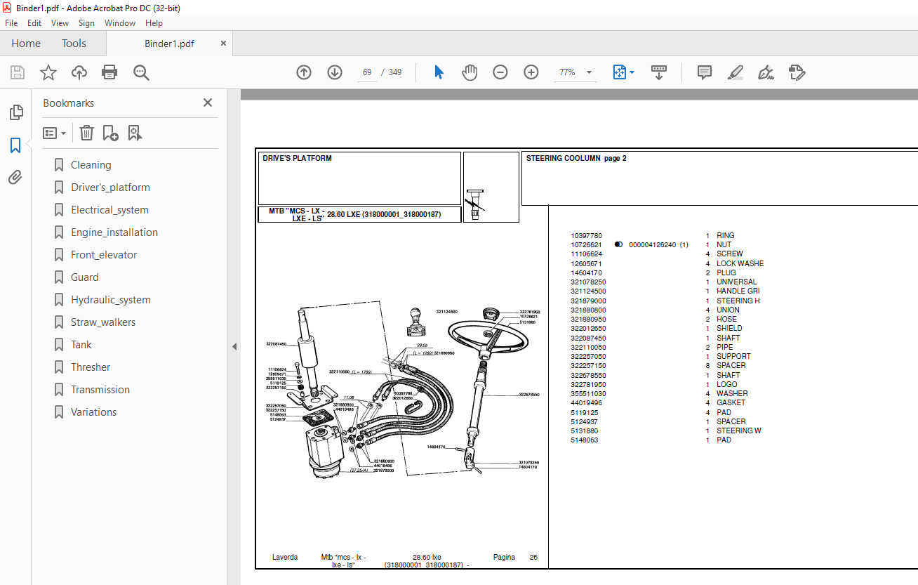Select the Binder1.pdf document tab
The image size is (918, 585).
169,44
